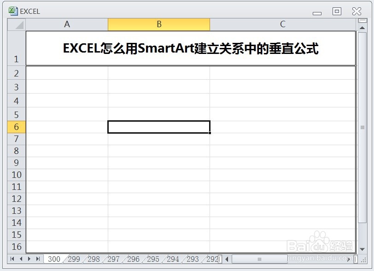Select row 6 header
The height and width of the screenshot is (271, 374).
tap(16, 127)
